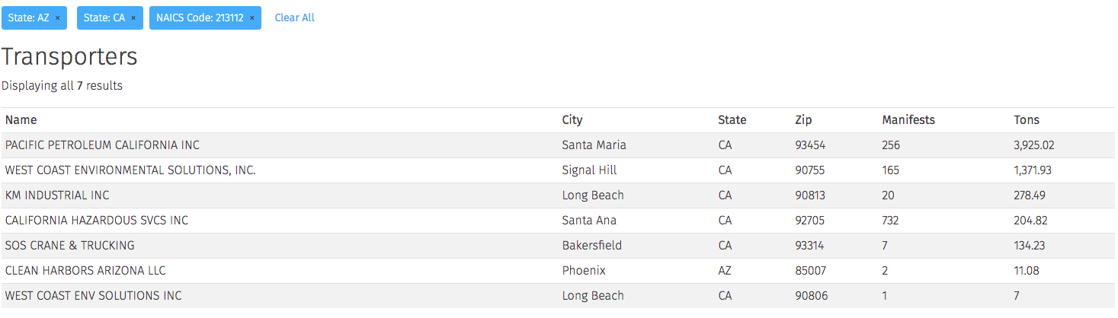Sort table by Name column header
Viewport: 1118px width, 318px height.
point(21,119)
